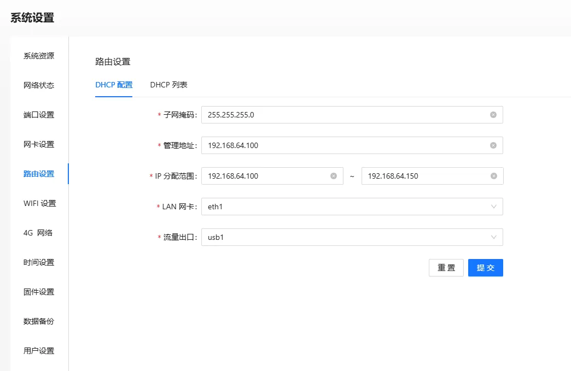Screen dimensions: 571x371
Task: Switch to the DHCP 列表 tab
Action: (x=169, y=85)
